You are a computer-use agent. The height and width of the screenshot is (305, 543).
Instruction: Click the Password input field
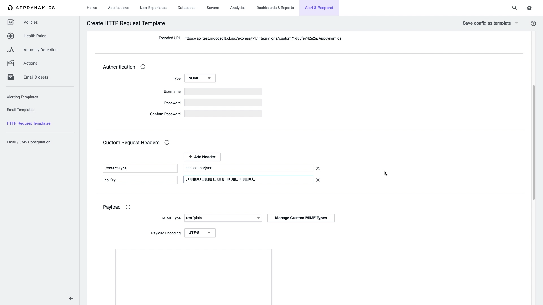223,103
